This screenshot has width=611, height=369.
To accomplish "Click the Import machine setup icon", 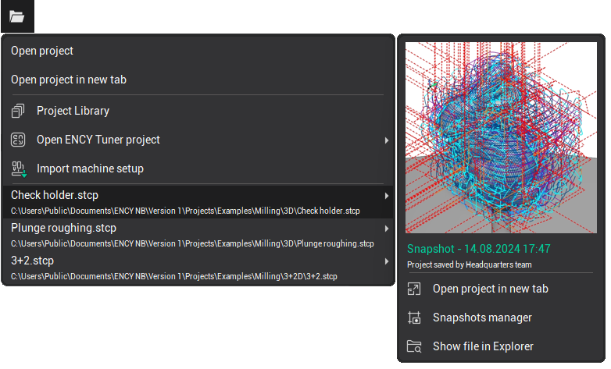I will 19,169.
